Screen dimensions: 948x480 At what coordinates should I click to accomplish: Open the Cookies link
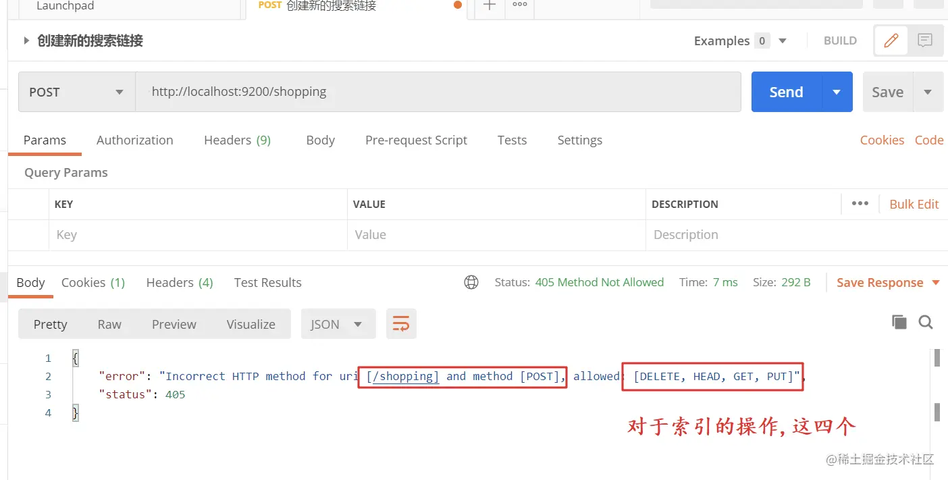tap(882, 140)
